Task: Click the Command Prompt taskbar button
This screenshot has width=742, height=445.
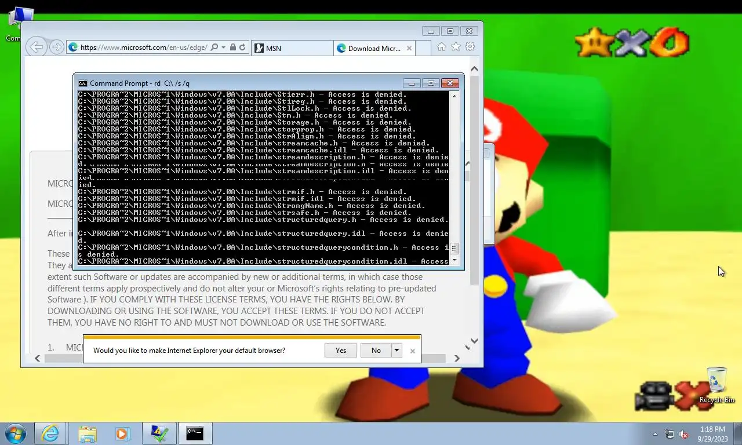Action: [x=195, y=433]
